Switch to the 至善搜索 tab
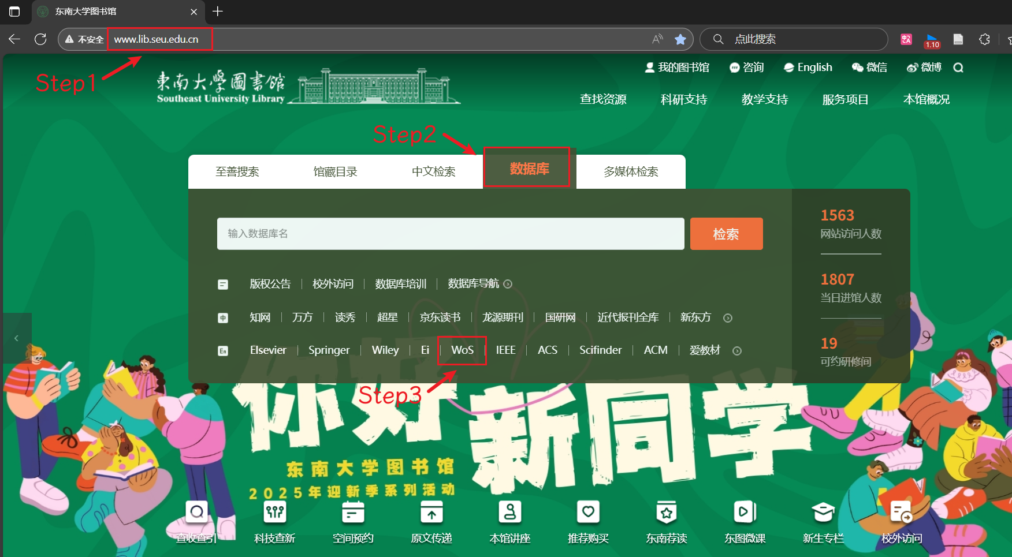Viewport: 1012px width, 557px height. [237, 171]
